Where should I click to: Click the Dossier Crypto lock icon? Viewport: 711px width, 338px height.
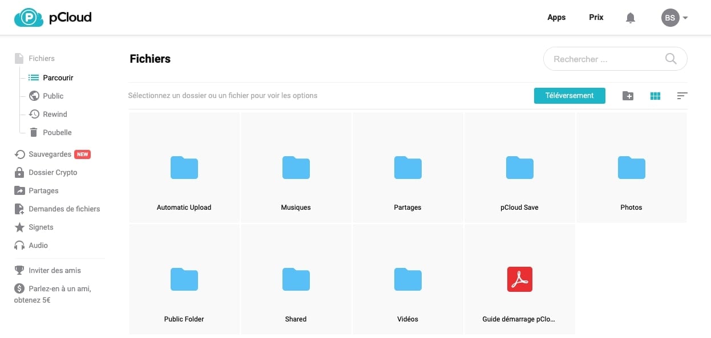(x=19, y=172)
